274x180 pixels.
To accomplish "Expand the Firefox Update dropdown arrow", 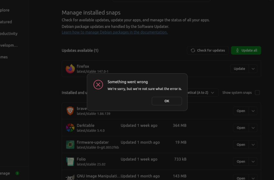I will [x=253, y=69].
